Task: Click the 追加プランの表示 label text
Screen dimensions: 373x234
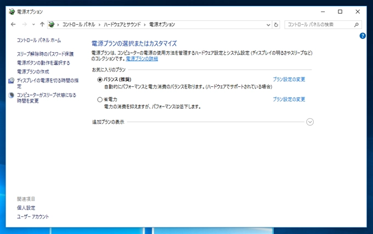Action: pos(108,122)
